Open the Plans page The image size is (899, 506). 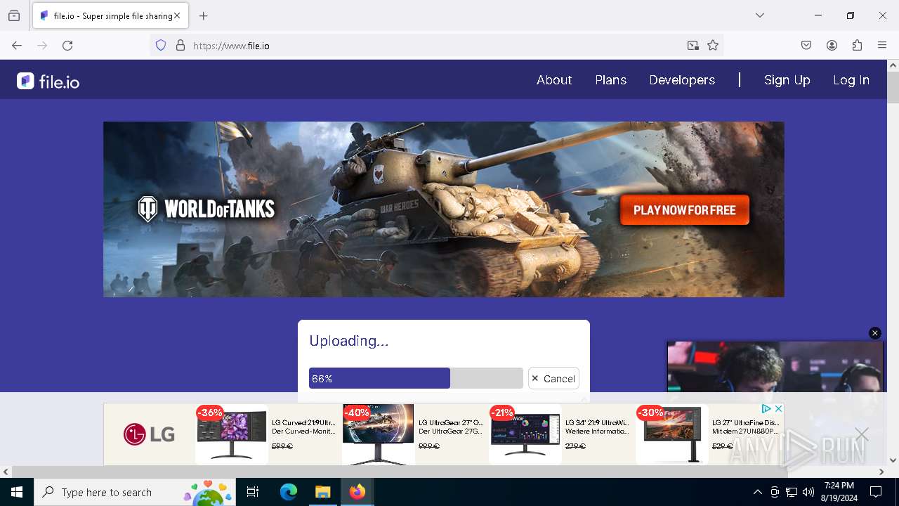[611, 80]
